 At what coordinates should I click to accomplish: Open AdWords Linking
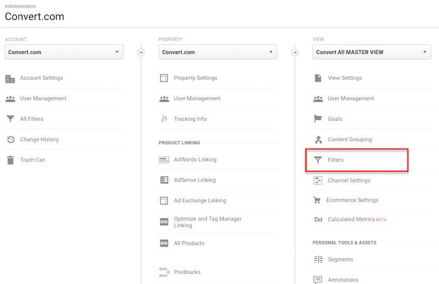[194, 160]
